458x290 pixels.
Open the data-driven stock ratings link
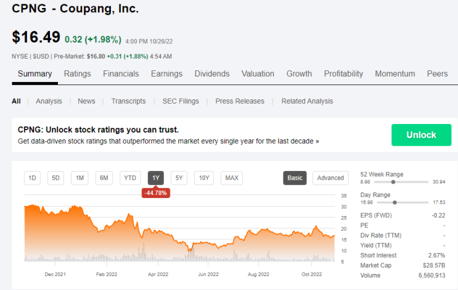click(x=168, y=141)
